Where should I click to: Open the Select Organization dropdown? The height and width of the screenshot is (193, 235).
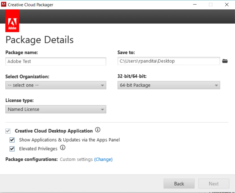[x=56, y=85]
